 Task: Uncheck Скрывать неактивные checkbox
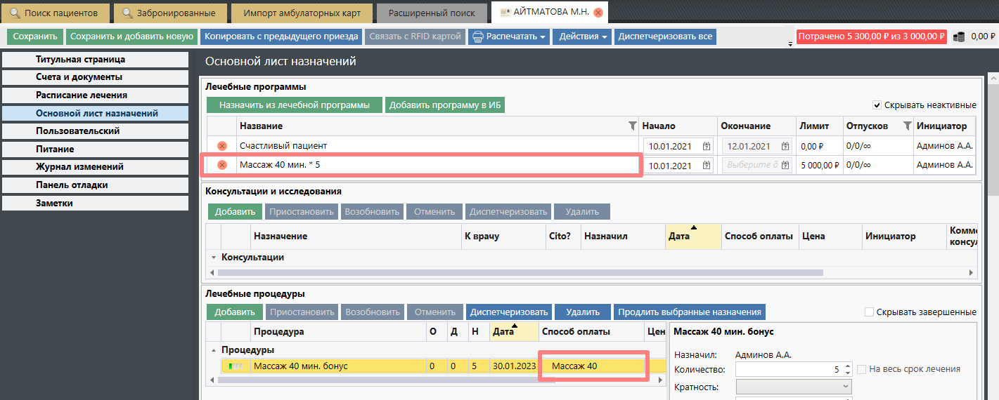tap(877, 105)
